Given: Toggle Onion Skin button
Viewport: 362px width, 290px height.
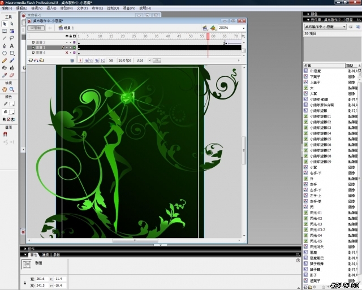Looking at the screenshot, I should click(x=87, y=60).
